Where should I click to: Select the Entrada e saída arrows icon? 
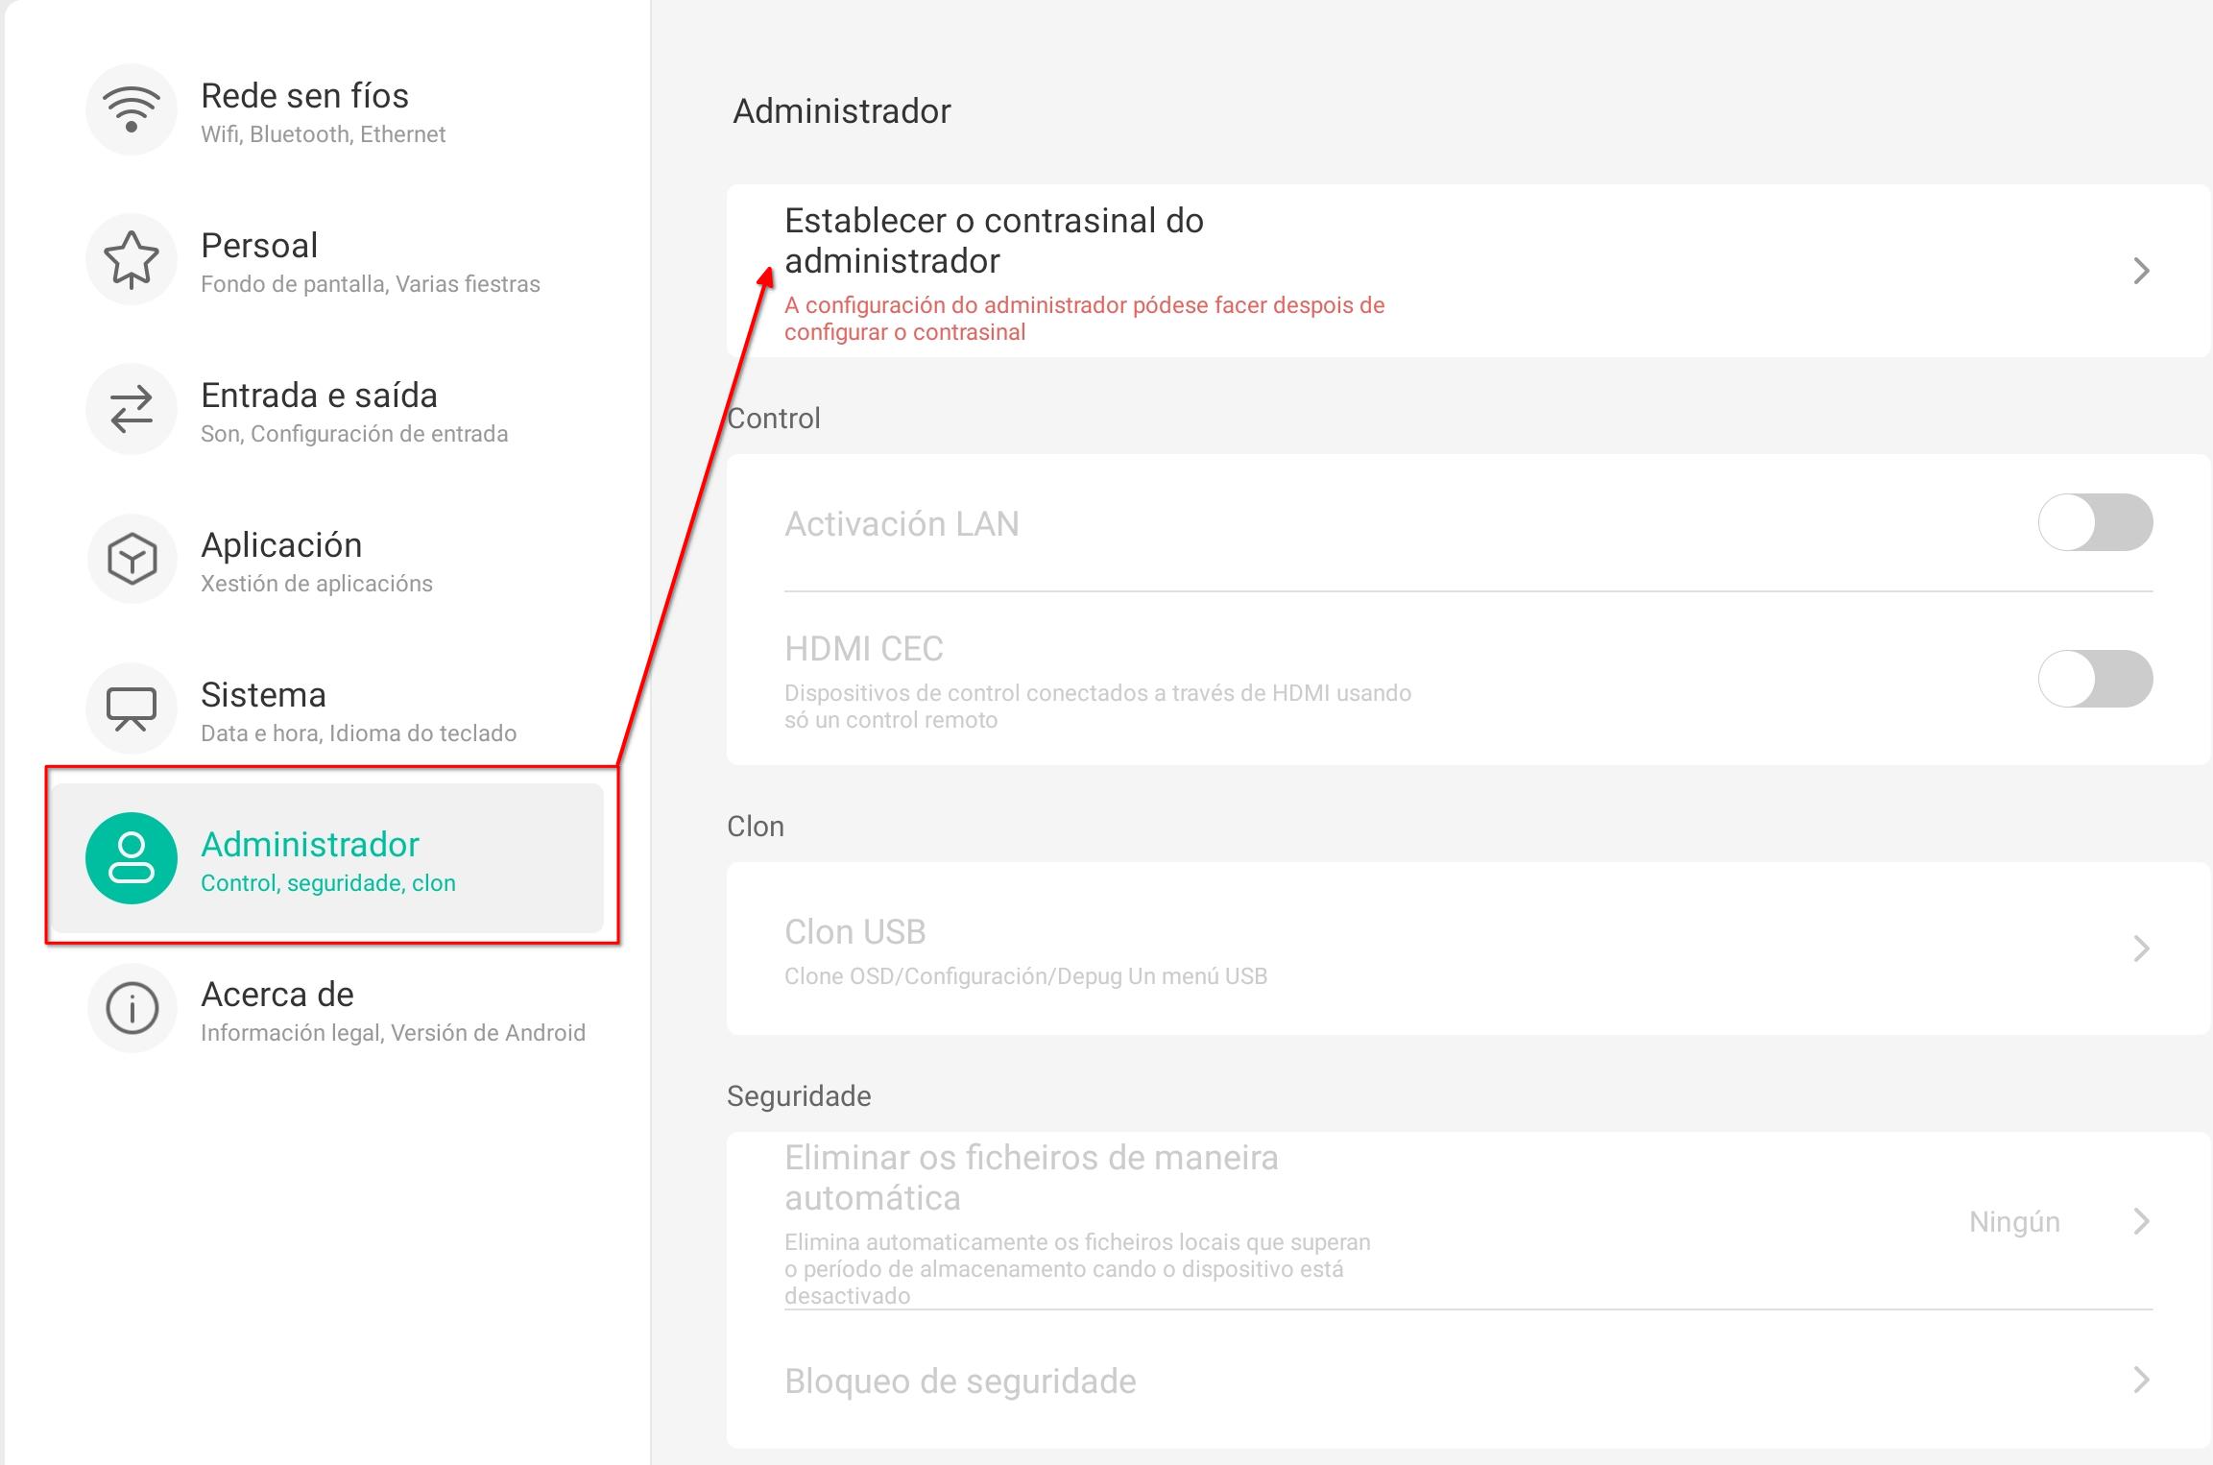132,409
